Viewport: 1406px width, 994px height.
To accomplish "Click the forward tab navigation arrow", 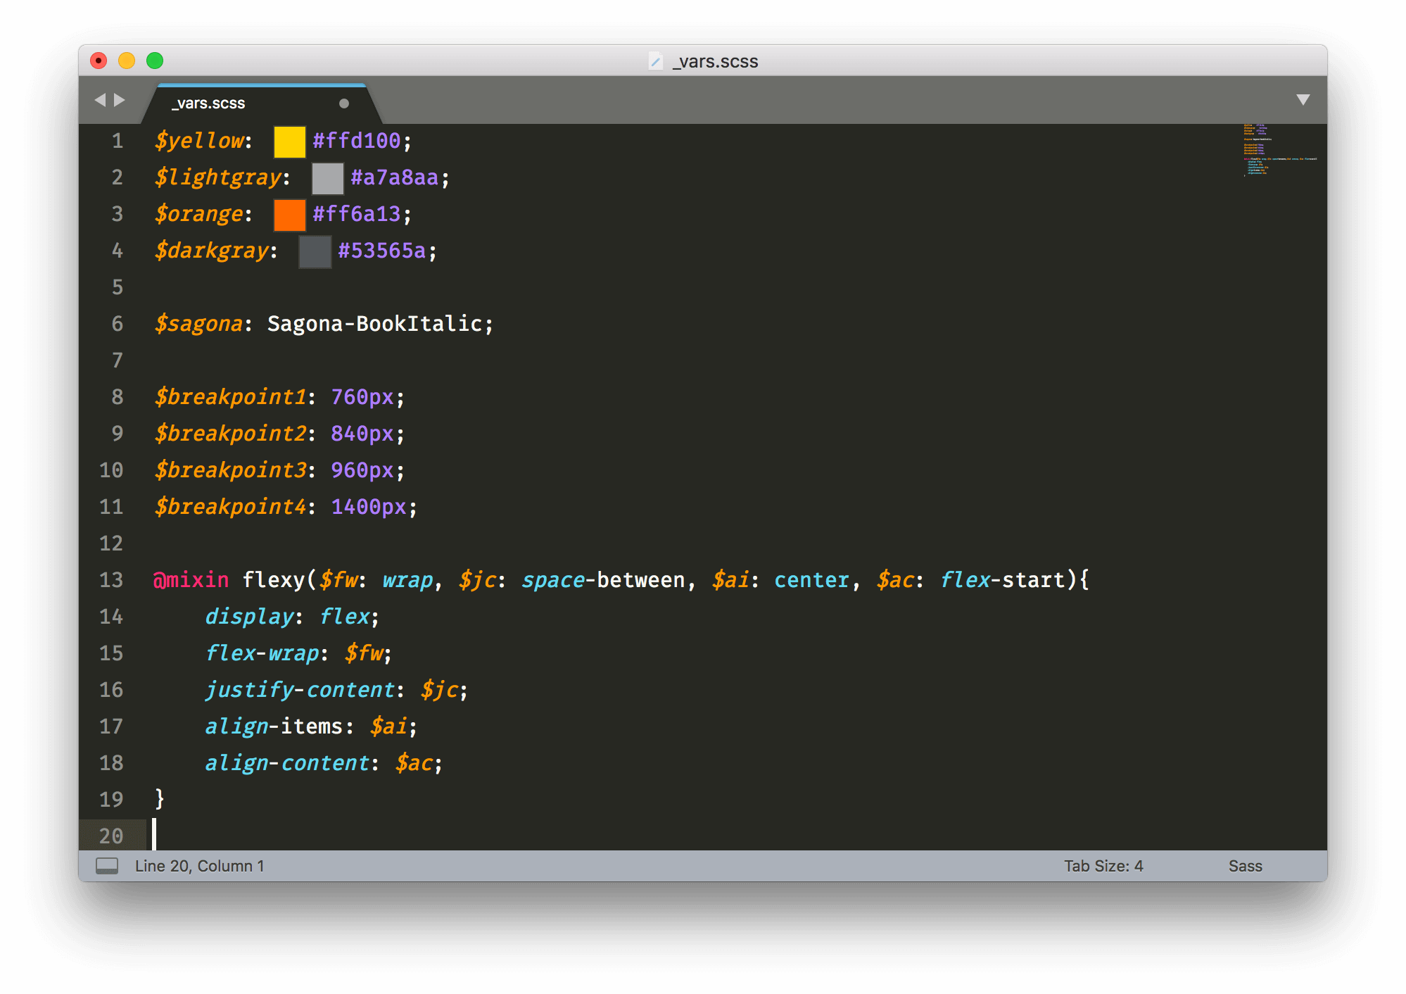I will pyautogui.click(x=120, y=100).
